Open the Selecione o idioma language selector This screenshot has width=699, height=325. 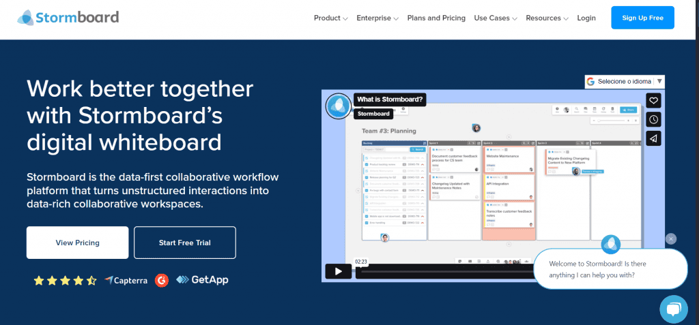(x=624, y=81)
